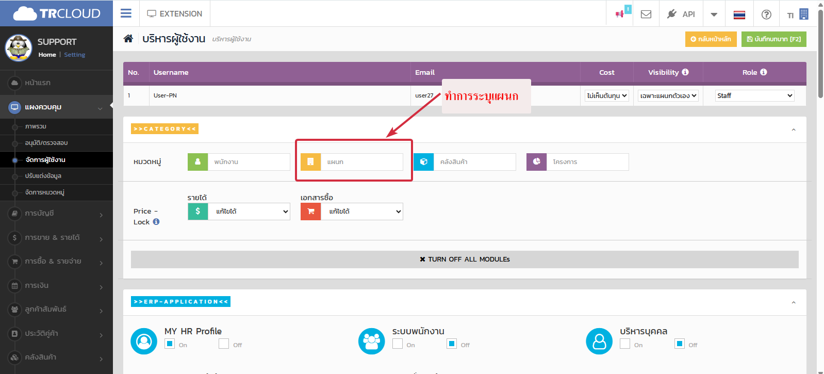
Task: Open the Role dropdown showing Staff
Action: pyautogui.click(x=754, y=95)
